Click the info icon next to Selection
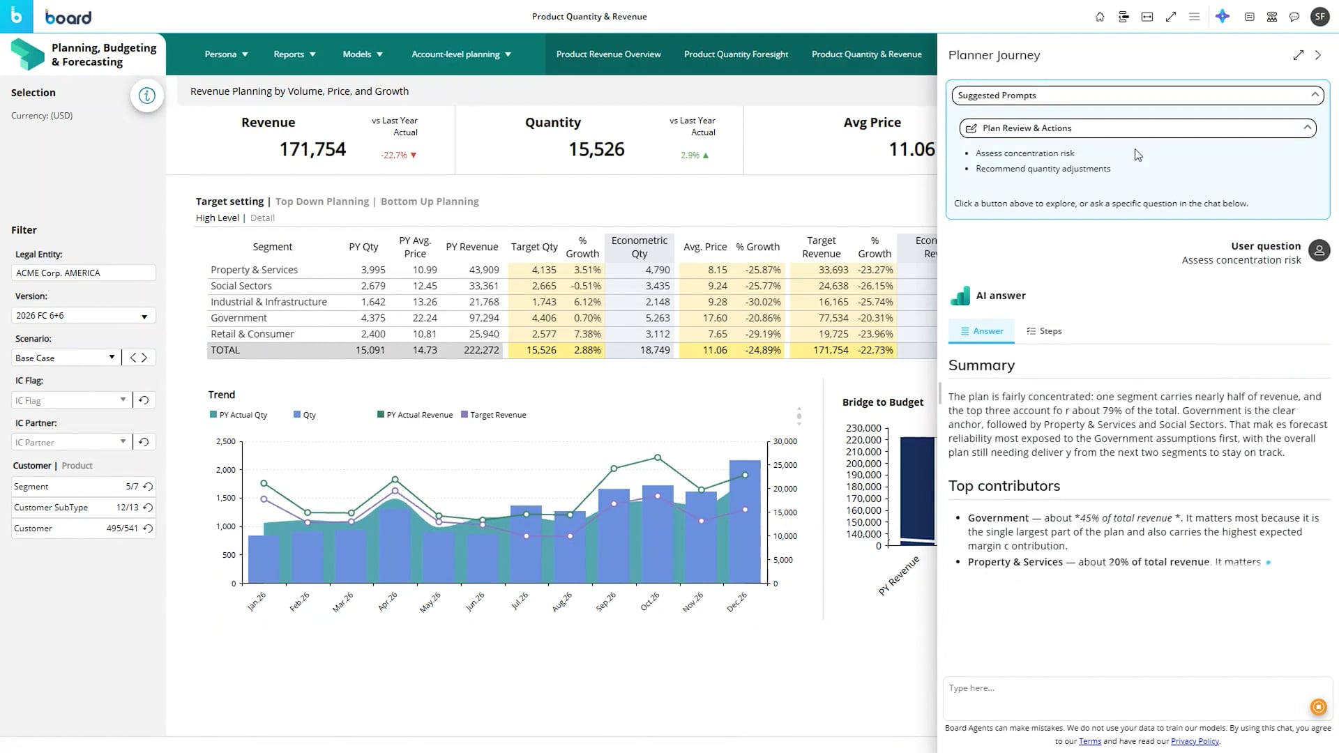 [x=146, y=96]
